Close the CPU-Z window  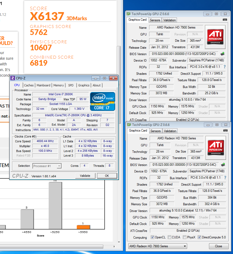113,78
